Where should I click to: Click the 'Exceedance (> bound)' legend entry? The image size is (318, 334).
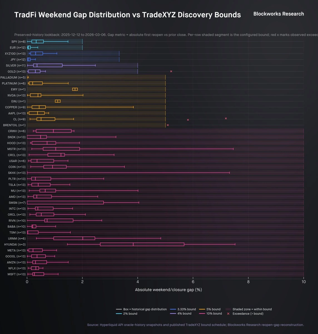pos(245,314)
